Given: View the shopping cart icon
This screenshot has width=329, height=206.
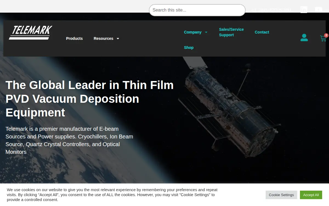Looking at the screenshot, I should pyautogui.click(x=323, y=38).
